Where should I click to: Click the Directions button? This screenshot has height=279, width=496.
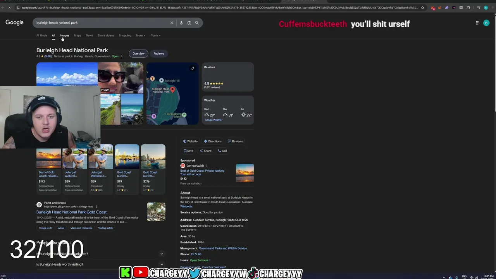point(213,141)
